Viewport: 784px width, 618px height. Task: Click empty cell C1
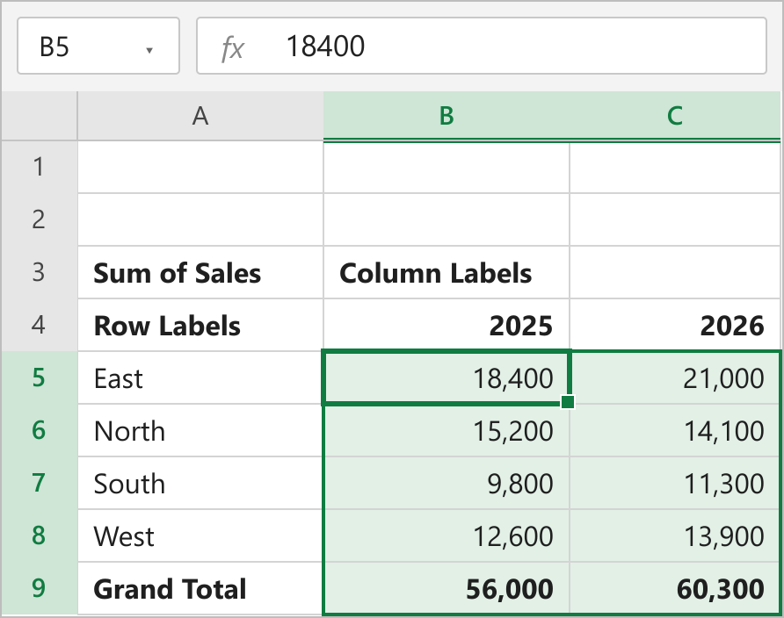click(675, 167)
